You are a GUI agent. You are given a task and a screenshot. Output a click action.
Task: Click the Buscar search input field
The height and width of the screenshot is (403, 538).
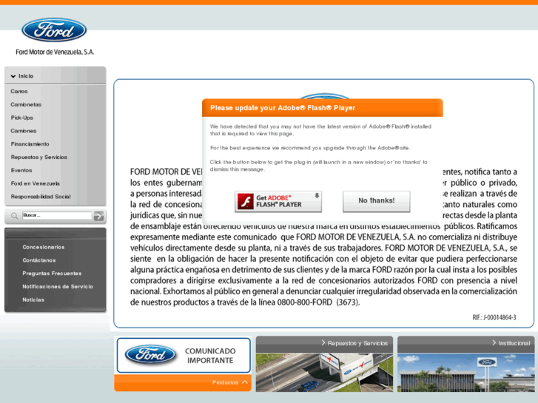point(57,215)
